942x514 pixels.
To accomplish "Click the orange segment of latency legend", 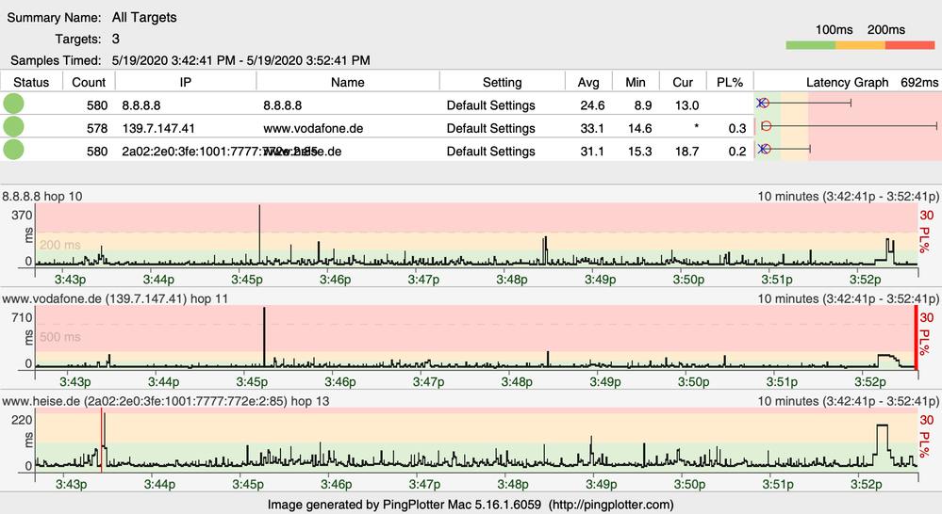I will point(860,45).
